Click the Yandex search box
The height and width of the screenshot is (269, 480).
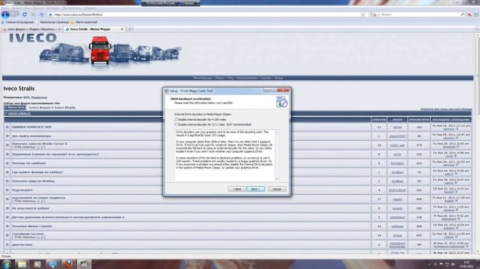click(420, 14)
